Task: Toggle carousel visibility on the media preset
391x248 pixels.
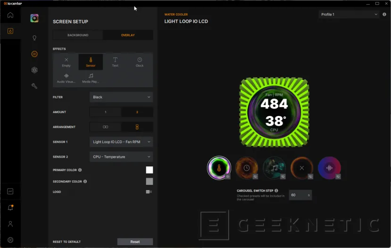Action: point(283,176)
